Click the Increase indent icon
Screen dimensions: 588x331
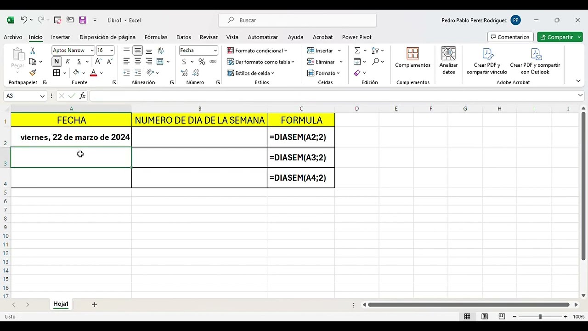coord(138,73)
